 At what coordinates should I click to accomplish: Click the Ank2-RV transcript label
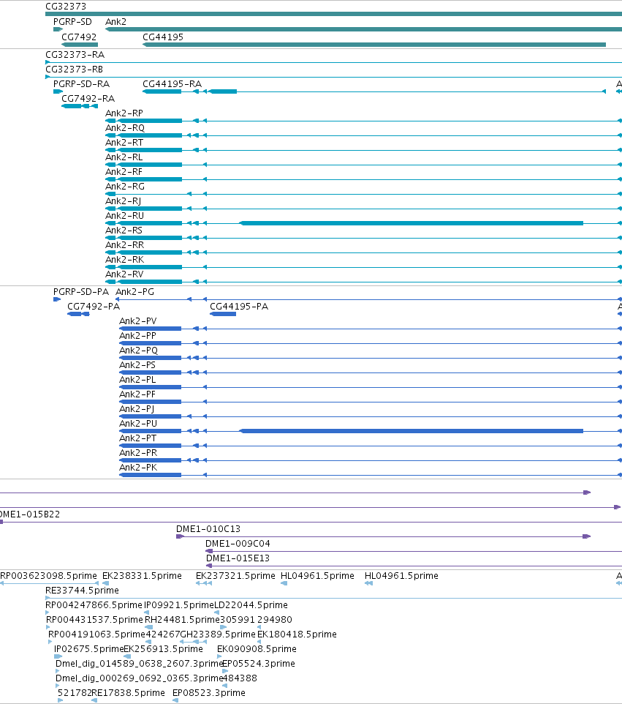click(125, 274)
